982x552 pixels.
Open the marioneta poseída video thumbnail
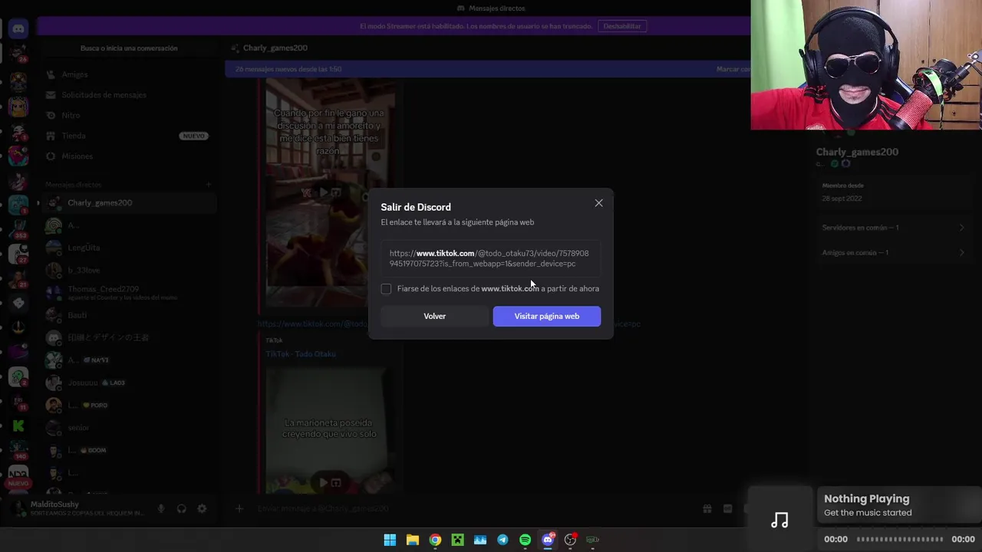[331, 431]
